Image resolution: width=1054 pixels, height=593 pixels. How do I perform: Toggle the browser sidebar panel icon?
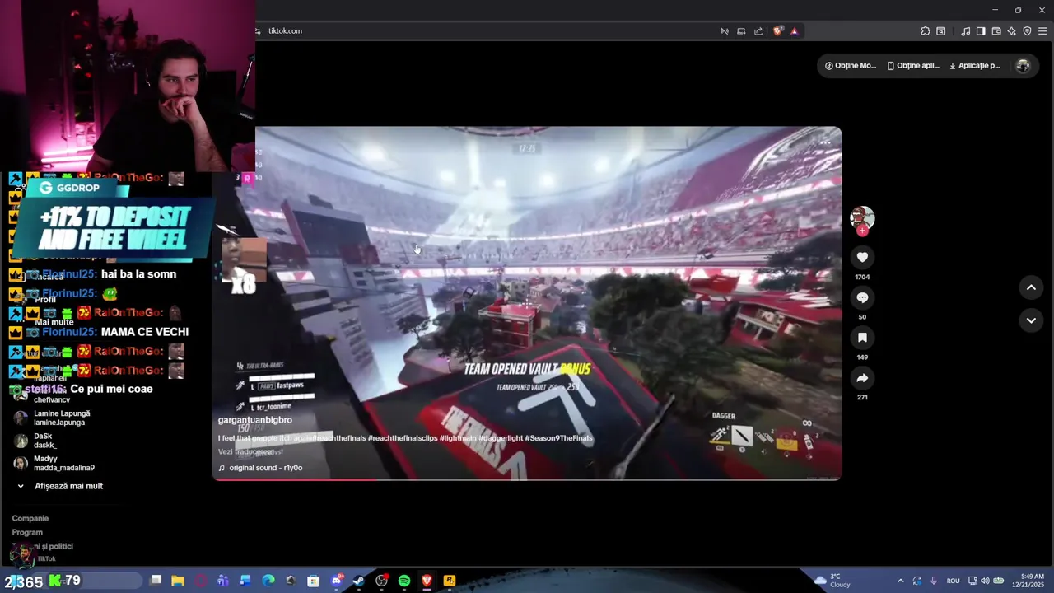pyautogui.click(x=981, y=31)
